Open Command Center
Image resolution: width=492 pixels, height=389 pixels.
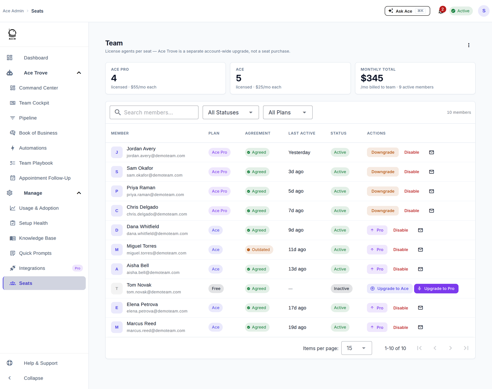(44, 88)
